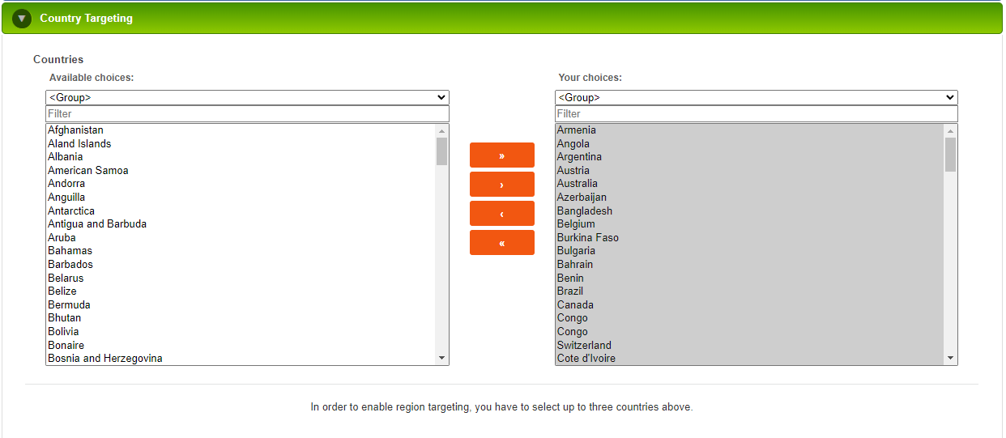
Task: Click the move all right (») button
Action: coord(502,155)
